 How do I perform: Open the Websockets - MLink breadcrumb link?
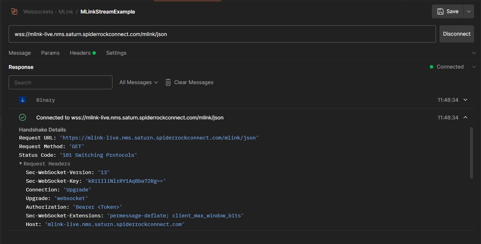coord(48,11)
